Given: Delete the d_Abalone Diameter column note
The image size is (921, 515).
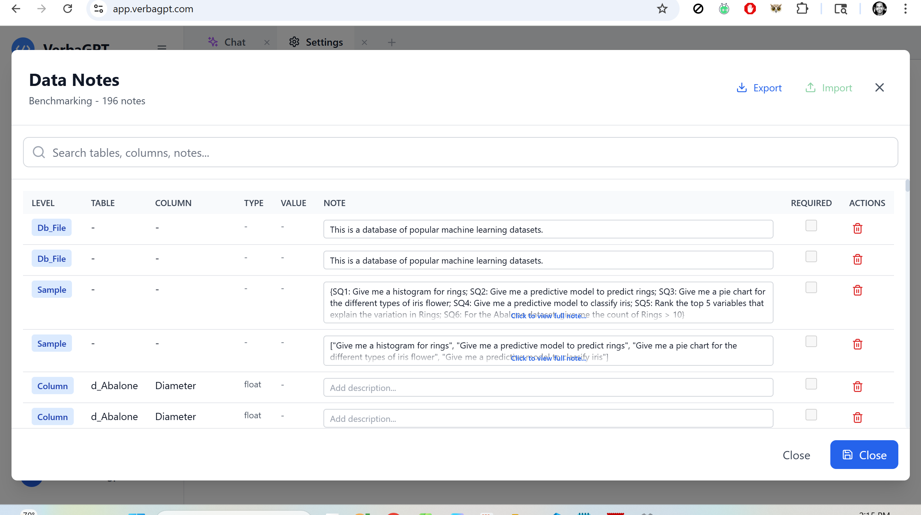Looking at the screenshot, I should pyautogui.click(x=858, y=387).
